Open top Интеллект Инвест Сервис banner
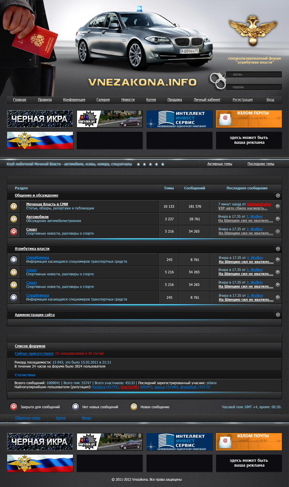The image size is (289, 487). (x=179, y=119)
